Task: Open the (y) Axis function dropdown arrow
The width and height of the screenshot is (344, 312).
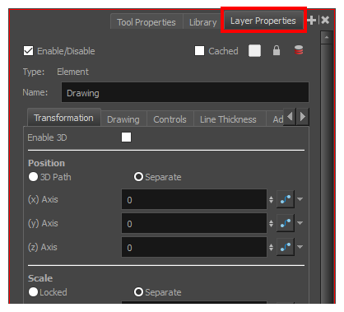Action: pyautogui.click(x=300, y=223)
